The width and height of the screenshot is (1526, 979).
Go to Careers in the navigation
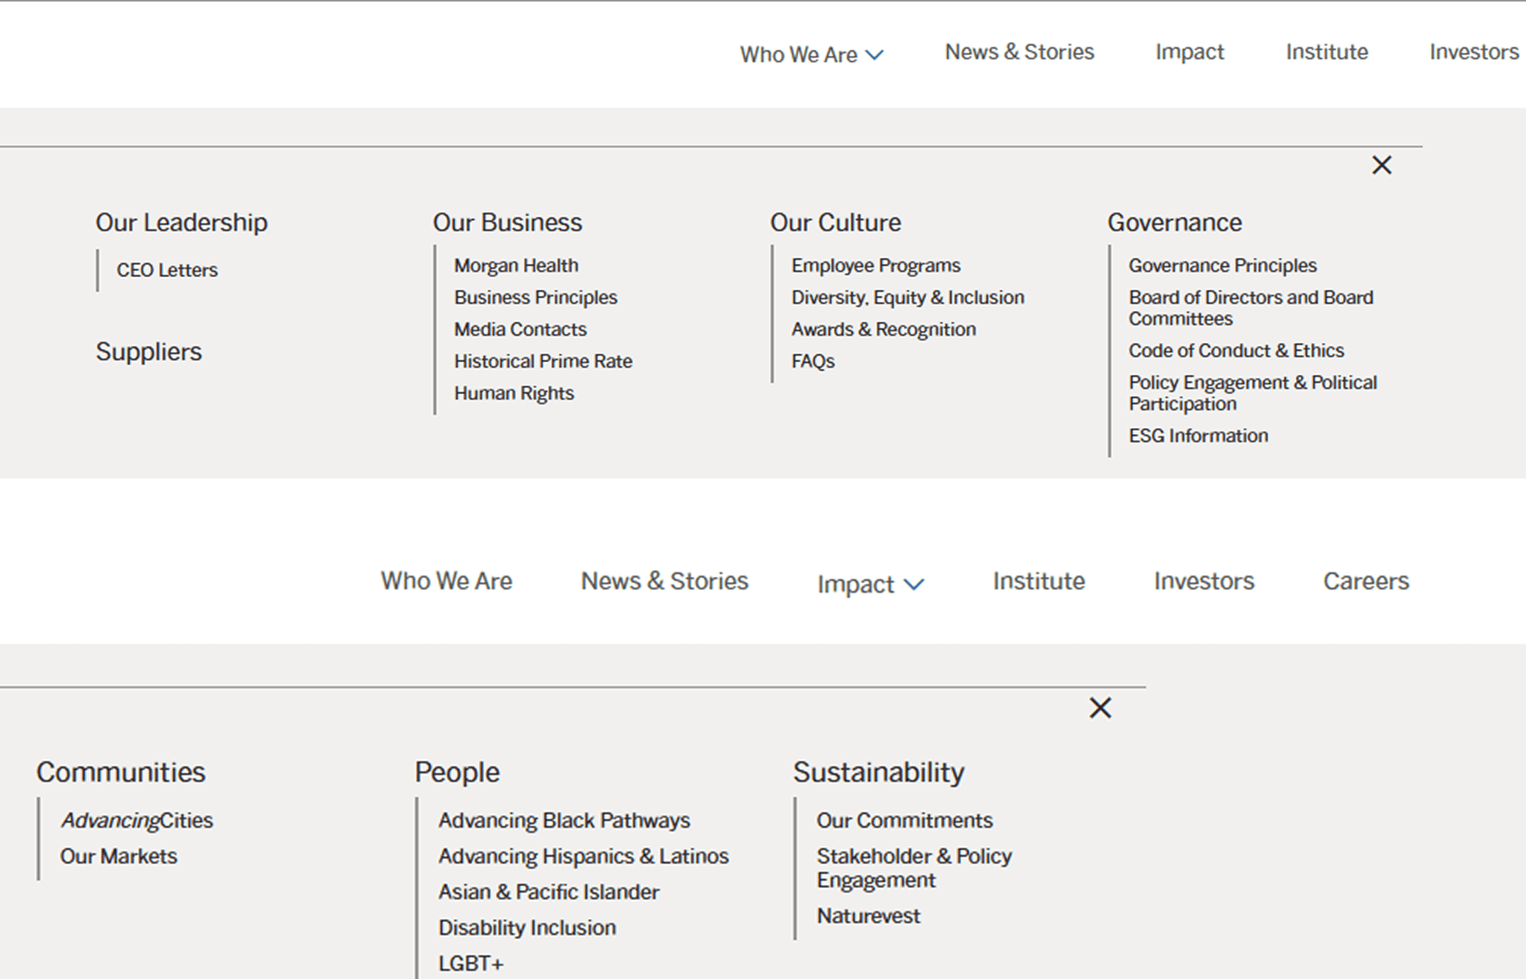1366,581
